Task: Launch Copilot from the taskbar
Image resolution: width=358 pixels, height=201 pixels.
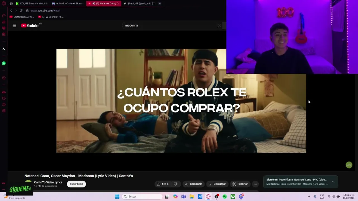Action: coord(175,197)
